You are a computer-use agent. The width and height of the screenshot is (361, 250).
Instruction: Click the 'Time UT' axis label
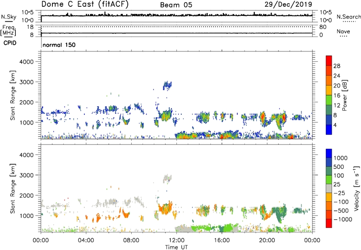(176, 247)
